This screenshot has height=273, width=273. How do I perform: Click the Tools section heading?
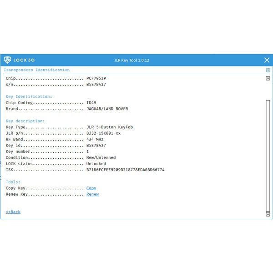[x=13, y=182]
